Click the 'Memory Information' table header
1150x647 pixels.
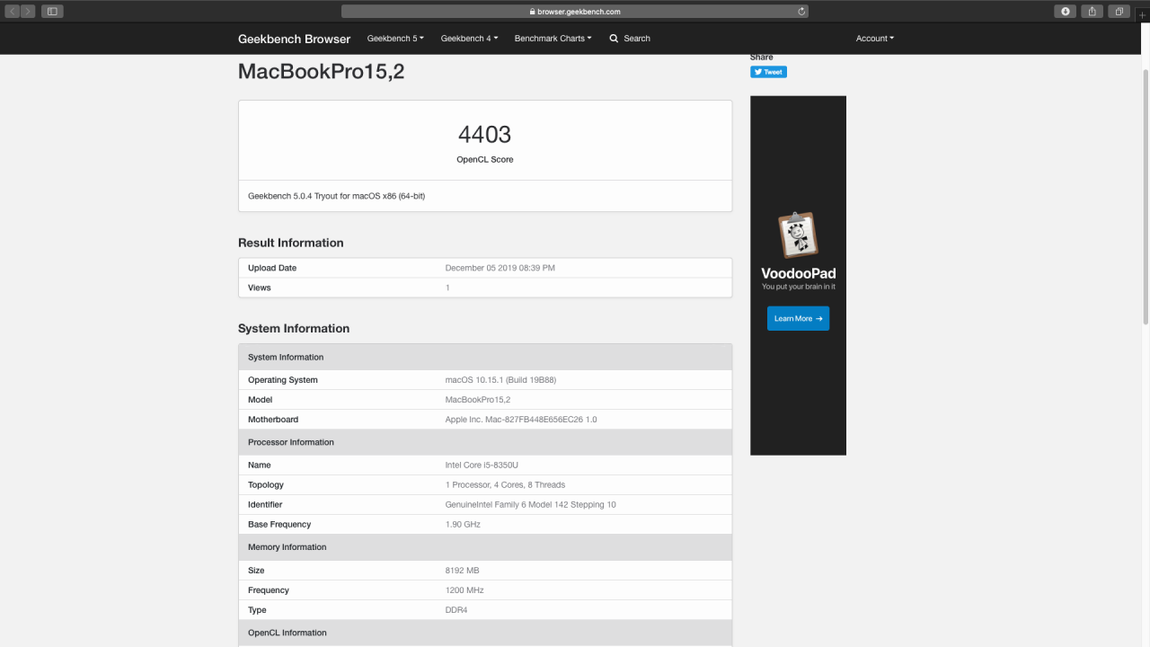click(485, 547)
